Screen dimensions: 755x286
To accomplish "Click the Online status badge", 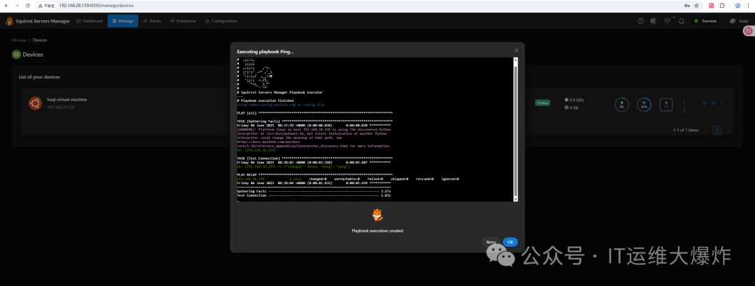I will pyautogui.click(x=542, y=103).
